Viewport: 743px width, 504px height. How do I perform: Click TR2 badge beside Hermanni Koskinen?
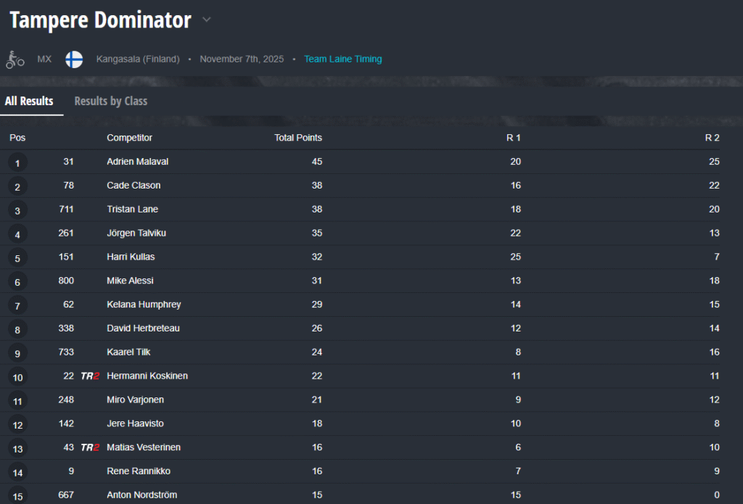tap(90, 376)
